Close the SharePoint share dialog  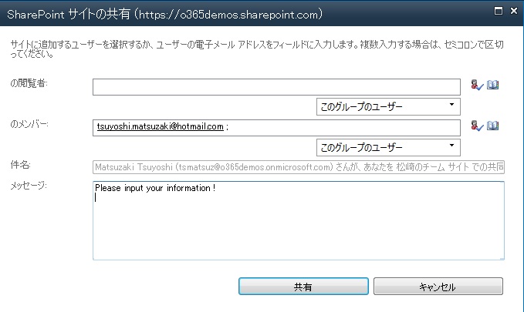[514, 11]
